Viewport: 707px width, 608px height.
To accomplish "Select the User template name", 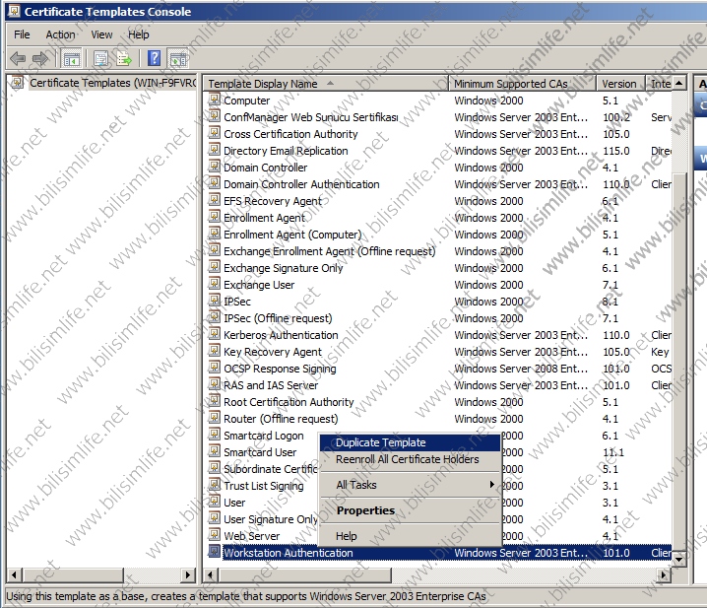I will click(x=234, y=503).
